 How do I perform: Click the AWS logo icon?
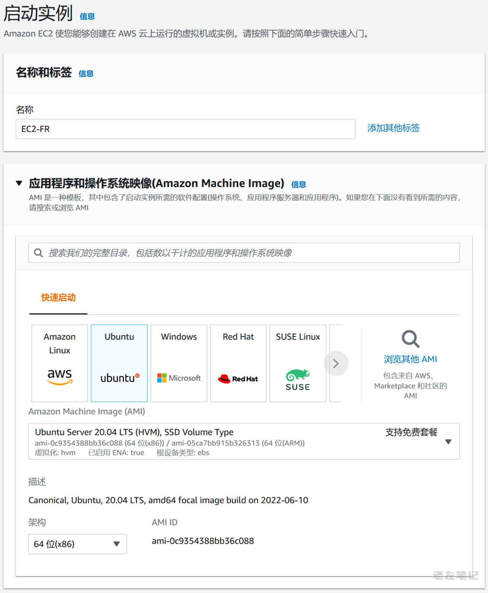[x=59, y=377]
